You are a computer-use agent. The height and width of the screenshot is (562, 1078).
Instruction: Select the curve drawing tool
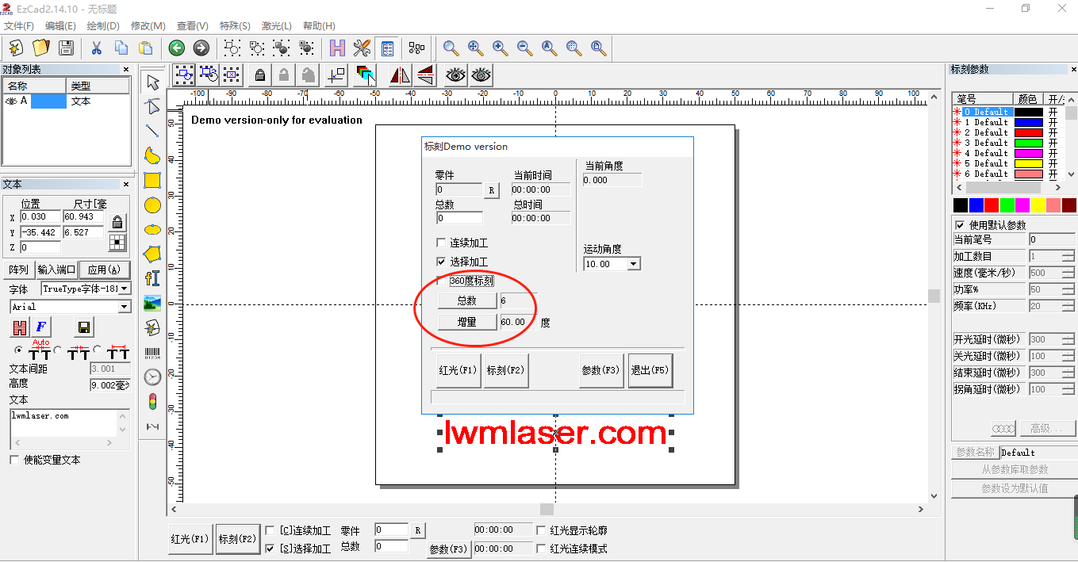(x=152, y=155)
